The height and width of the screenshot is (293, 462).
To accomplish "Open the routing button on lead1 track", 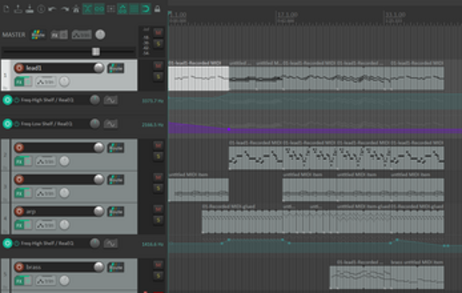I will [116, 68].
